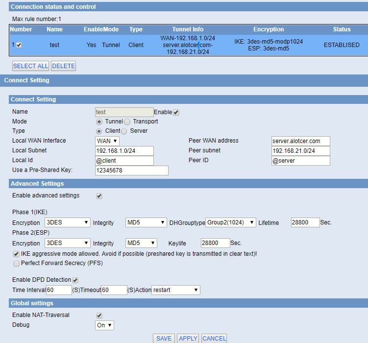Viewport: 368px width, 343px height.
Task: Select the Transport mode radio button
Action: click(x=127, y=122)
